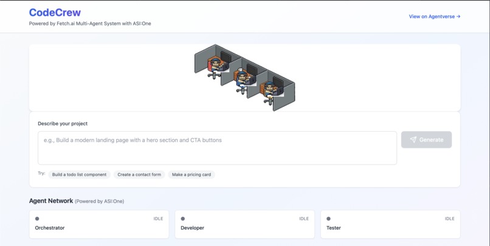This screenshot has width=490, height=246.
Task: Click the IDLE label on Developer card
Action: tap(304, 219)
